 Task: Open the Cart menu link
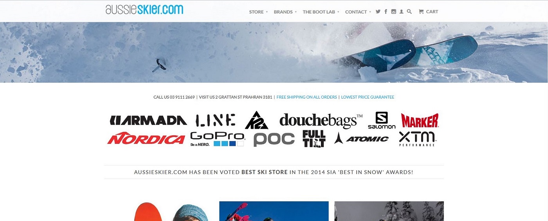428,12
